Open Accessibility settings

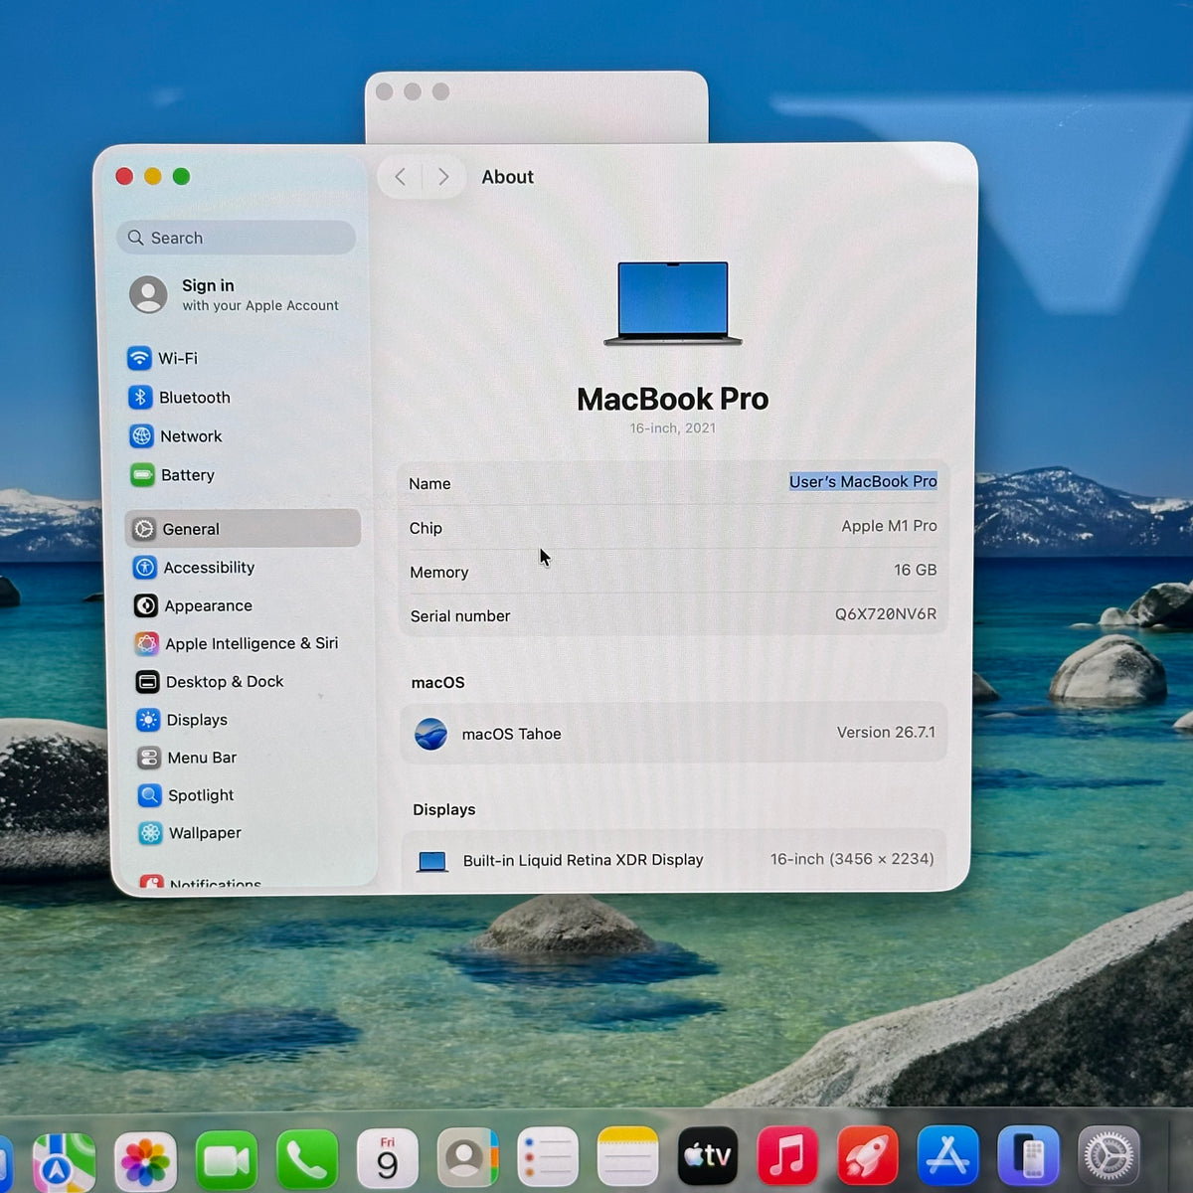(x=195, y=568)
